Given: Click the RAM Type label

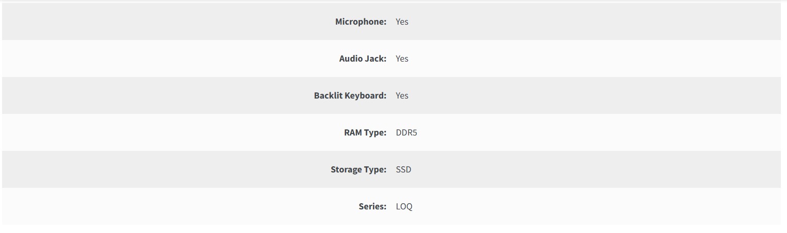Looking at the screenshot, I should [365, 132].
